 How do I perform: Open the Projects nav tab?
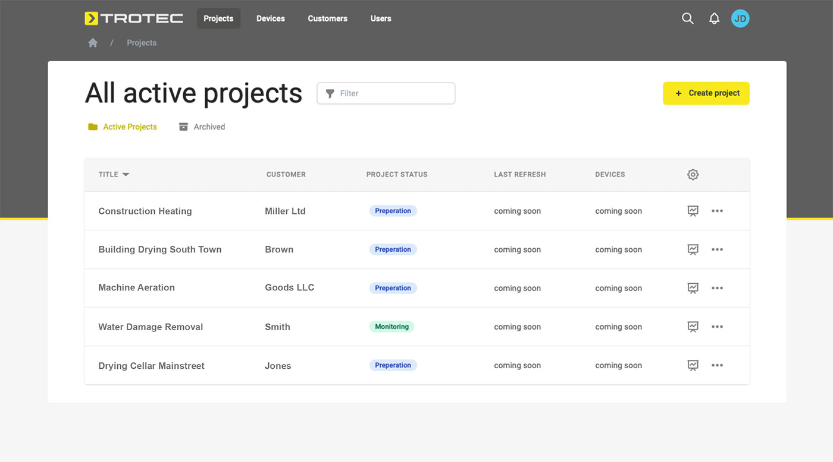tap(218, 18)
